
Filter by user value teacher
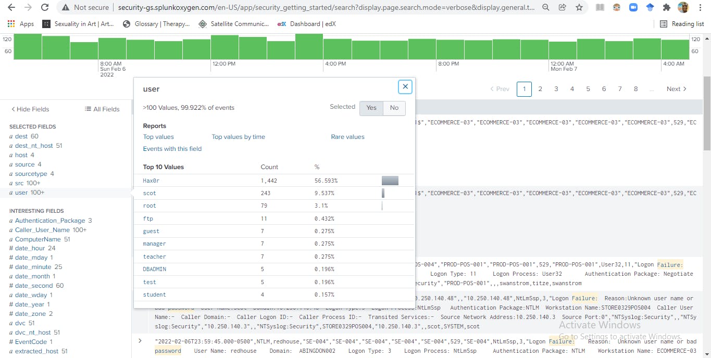click(x=154, y=257)
